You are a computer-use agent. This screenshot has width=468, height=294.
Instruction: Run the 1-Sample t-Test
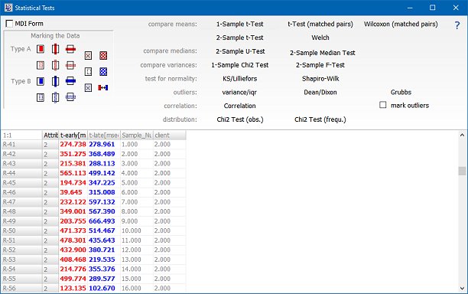click(239, 24)
